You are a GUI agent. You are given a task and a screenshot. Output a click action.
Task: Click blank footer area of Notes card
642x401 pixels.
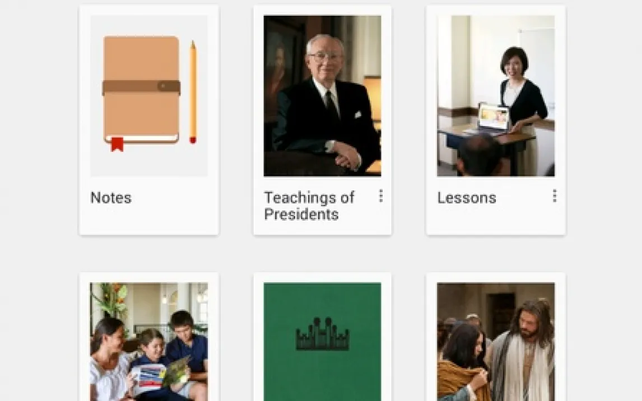(149, 221)
